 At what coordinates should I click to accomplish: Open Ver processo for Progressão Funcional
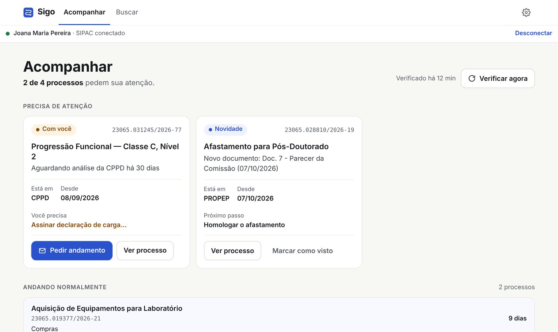tap(145, 251)
